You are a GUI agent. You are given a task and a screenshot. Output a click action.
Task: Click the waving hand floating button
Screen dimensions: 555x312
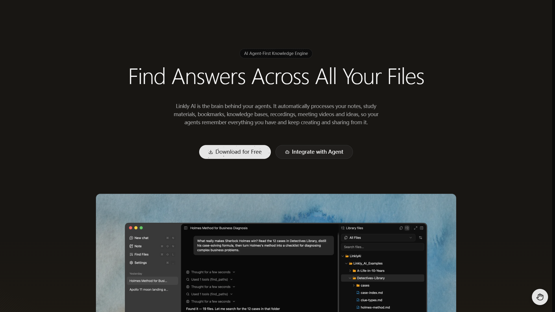540,297
